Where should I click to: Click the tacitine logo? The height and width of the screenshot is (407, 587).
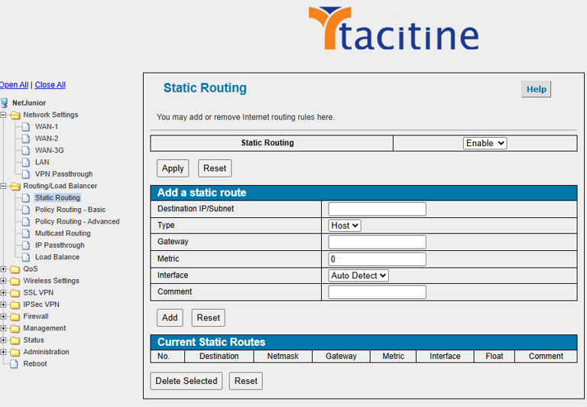click(394, 28)
